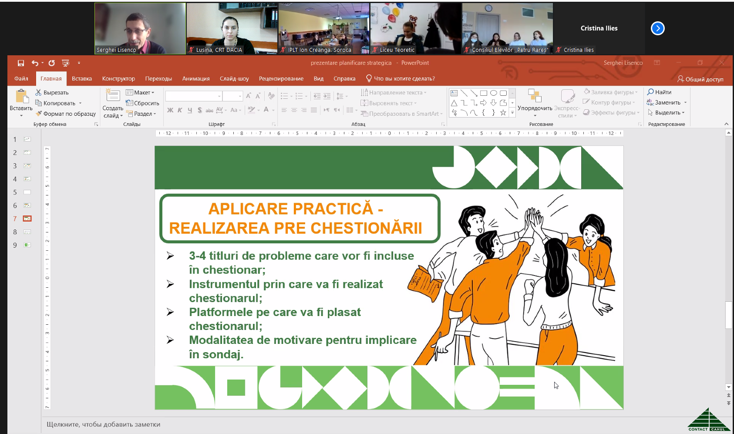Click the Undo arrow icon
This screenshot has width=734, height=434.
[x=35, y=63]
